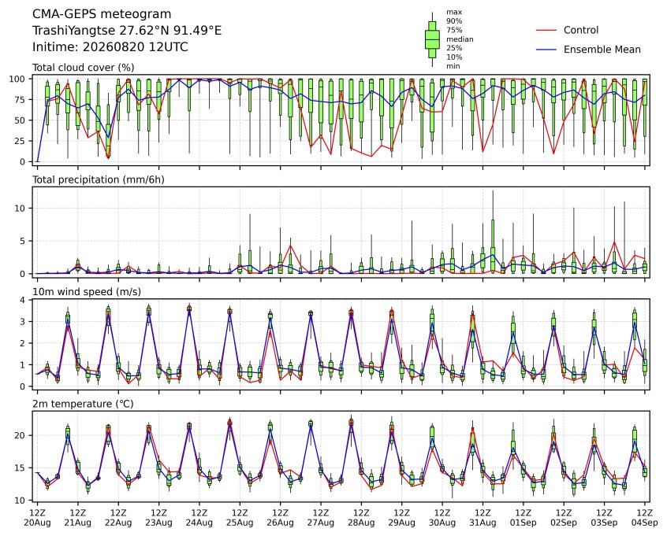Image resolution: width=667 pixels, height=536 pixels.
Task: Click the 10m wind speed panel title
Action: 87,292
